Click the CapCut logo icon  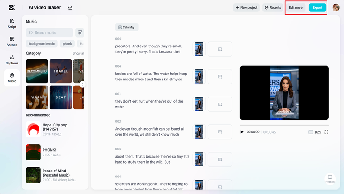tap(11, 7)
